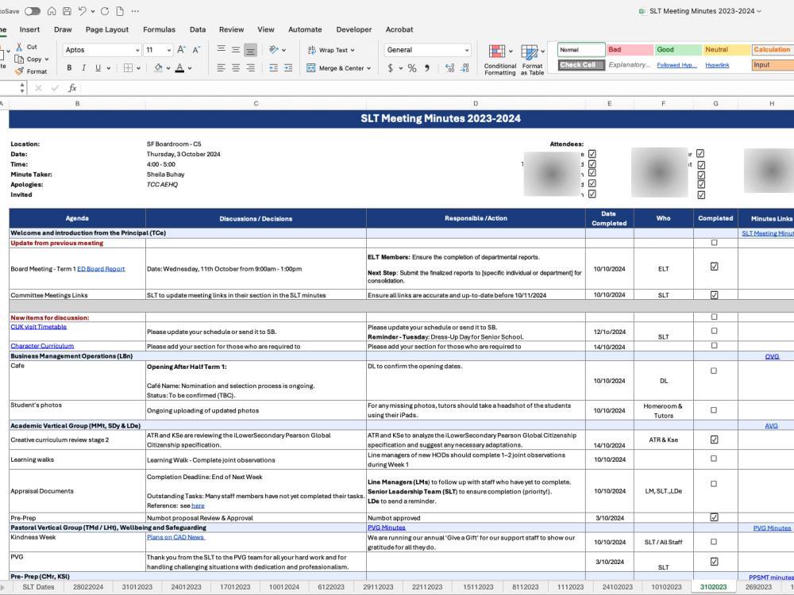Screen dimensions: 794x595
Task: Switch to the 10102023 sheet tab
Action: (x=666, y=587)
